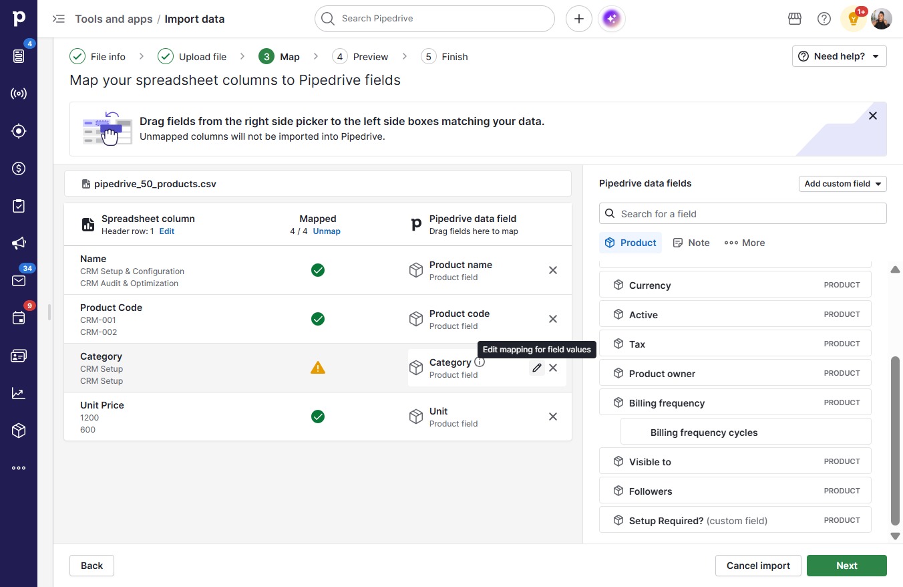Remove the Category field mapping

tap(553, 368)
